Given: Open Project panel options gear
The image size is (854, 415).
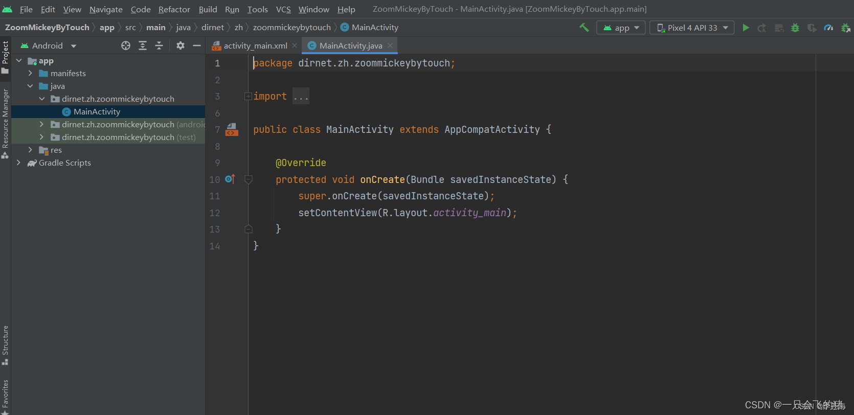Looking at the screenshot, I should [181, 45].
